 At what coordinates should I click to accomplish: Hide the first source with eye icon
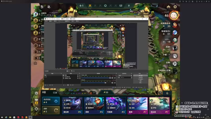78,75
